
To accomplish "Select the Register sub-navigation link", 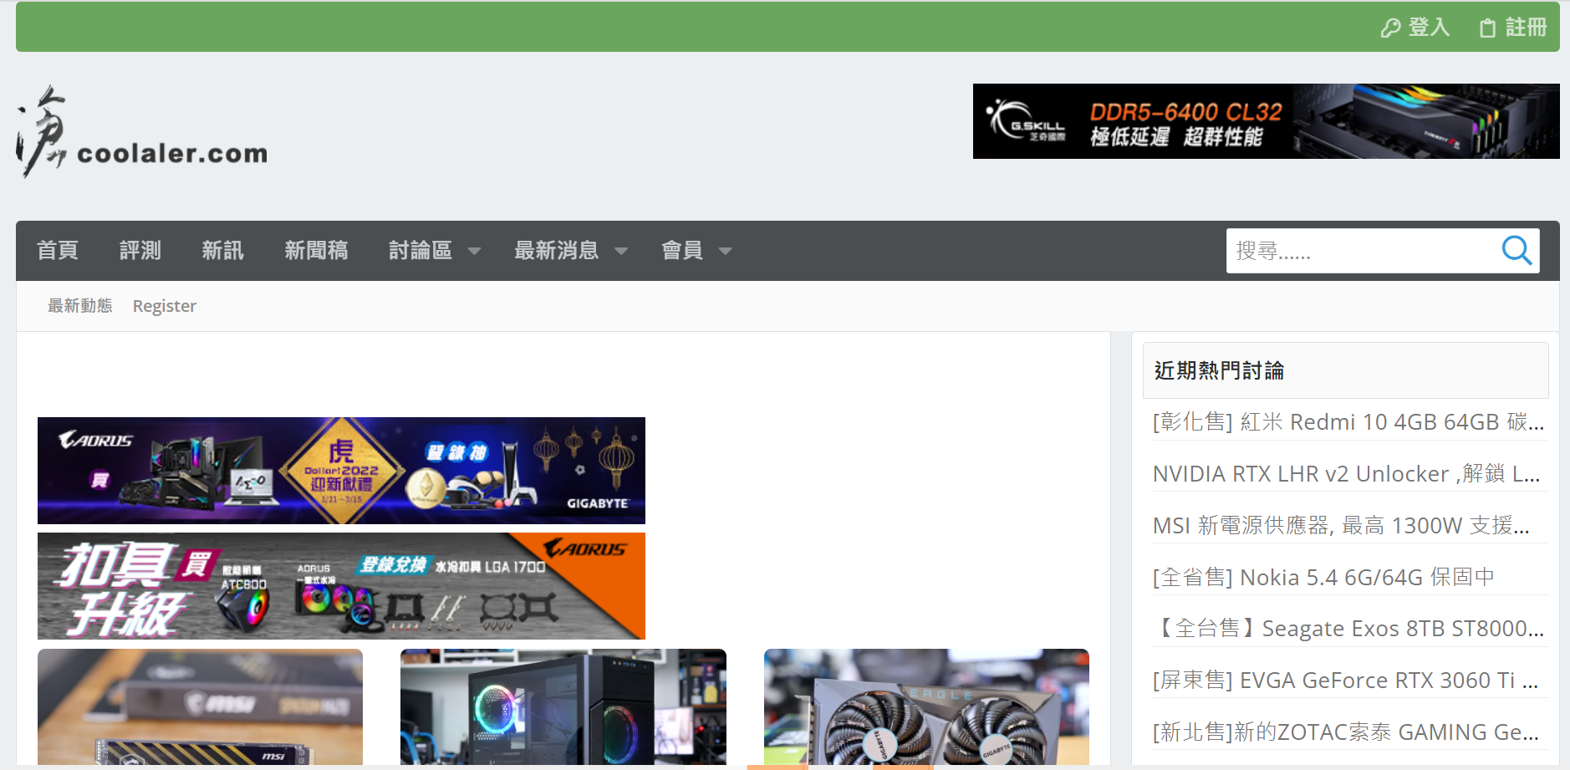I will [165, 306].
